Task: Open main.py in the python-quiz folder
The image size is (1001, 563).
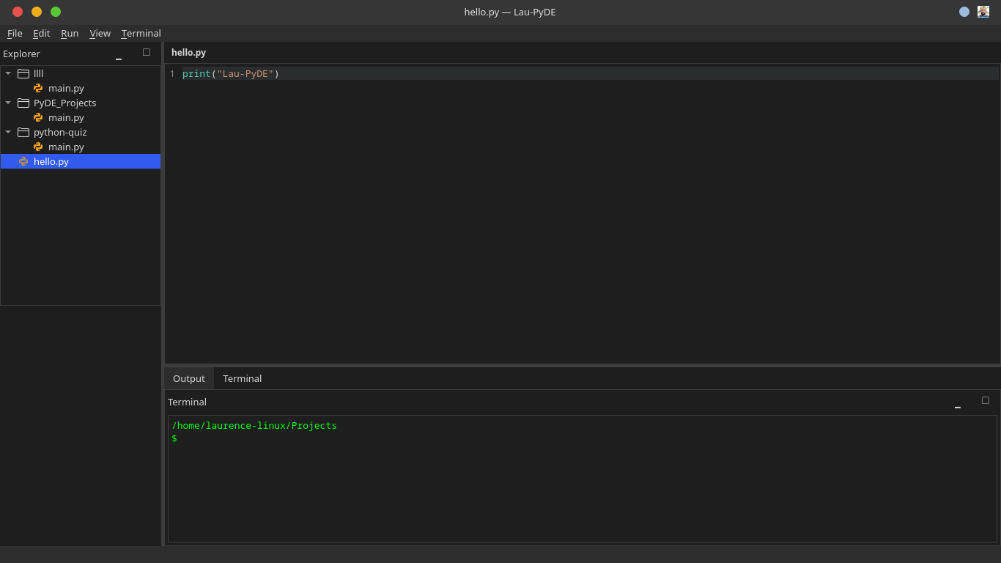Action: tap(66, 147)
